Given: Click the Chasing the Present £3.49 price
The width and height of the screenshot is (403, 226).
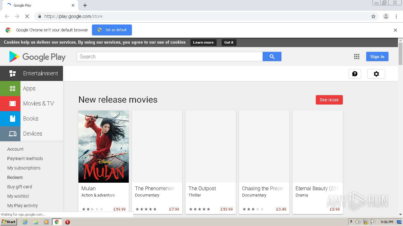Looking at the screenshot, I should 281,209.
